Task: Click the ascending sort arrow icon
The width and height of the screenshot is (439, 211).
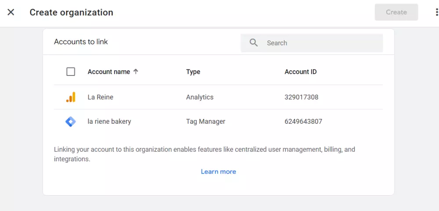Action: [x=136, y=72]
